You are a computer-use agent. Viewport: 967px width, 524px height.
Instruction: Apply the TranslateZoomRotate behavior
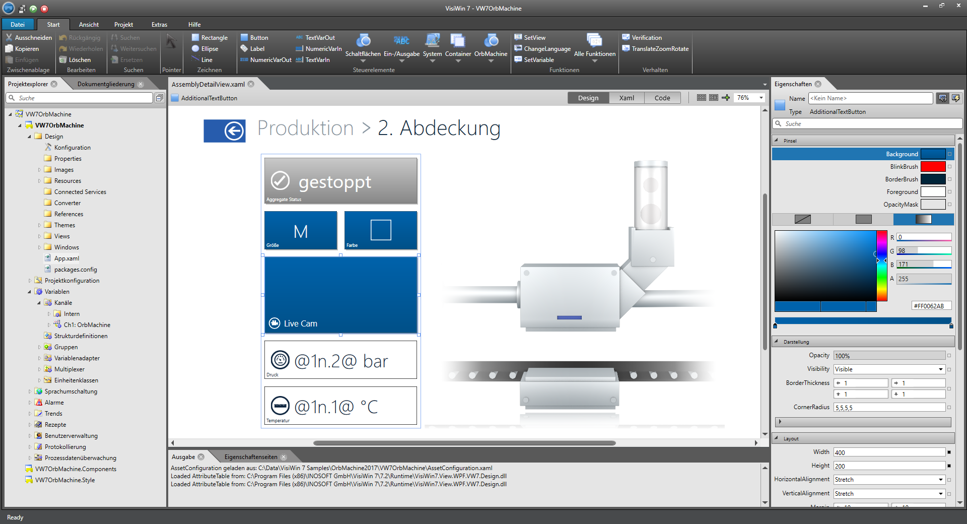click(x=655, y=48)
